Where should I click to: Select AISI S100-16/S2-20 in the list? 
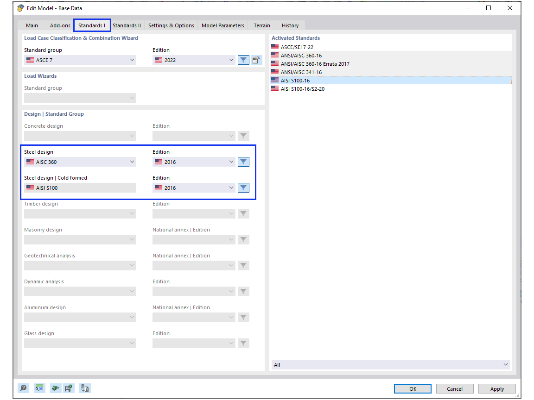click(391, 89)
